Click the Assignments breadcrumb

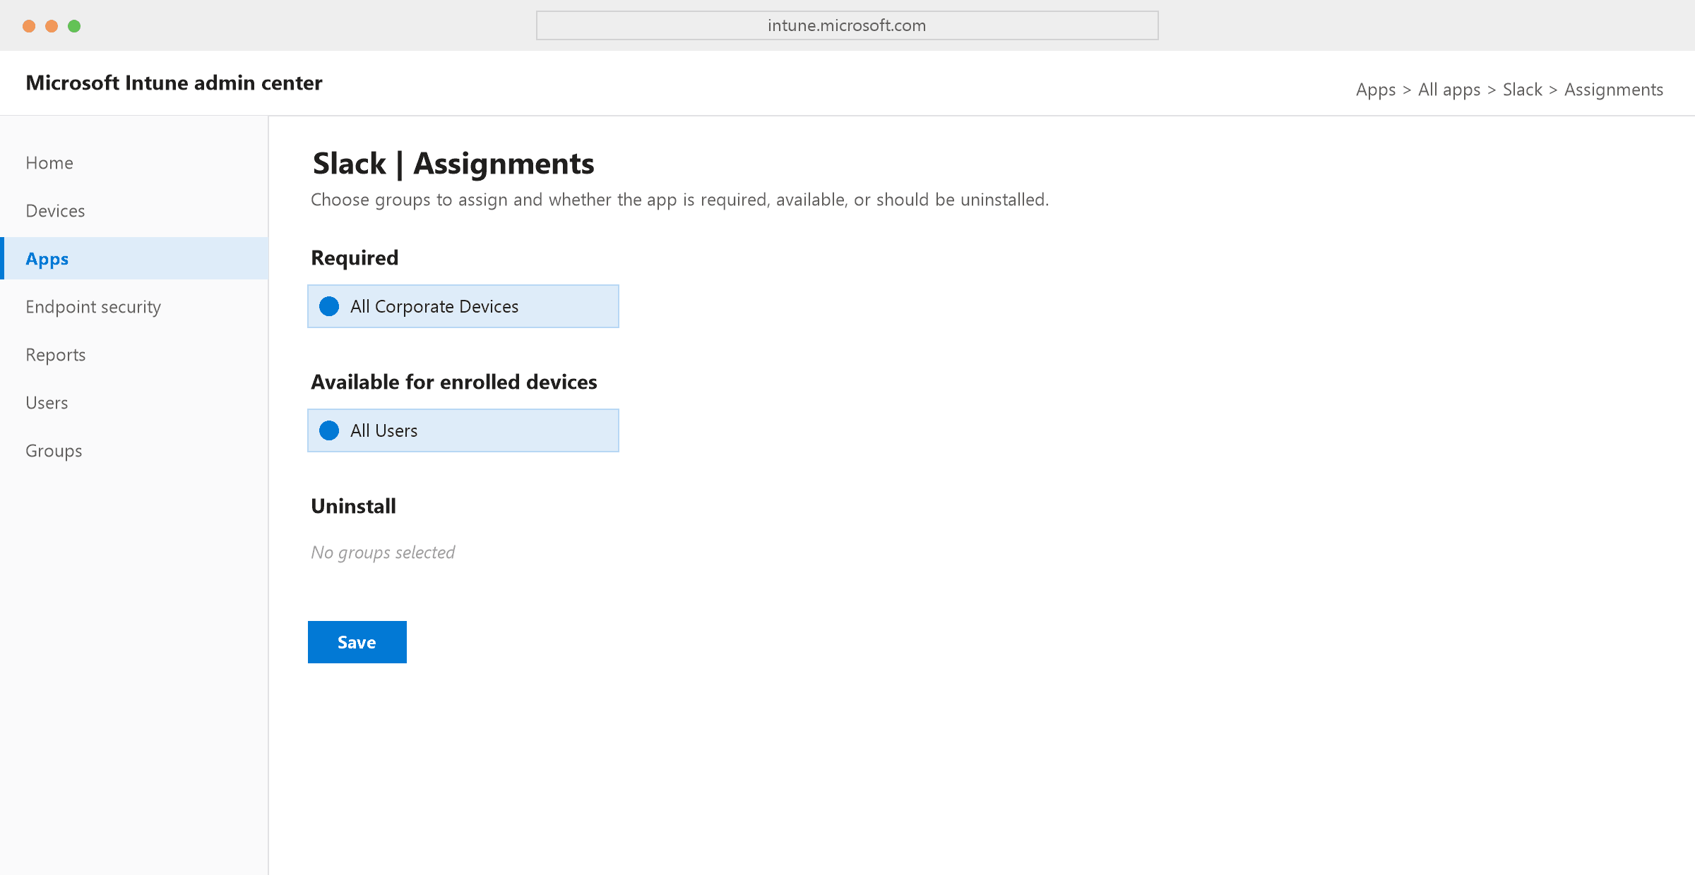point(1614,90)
